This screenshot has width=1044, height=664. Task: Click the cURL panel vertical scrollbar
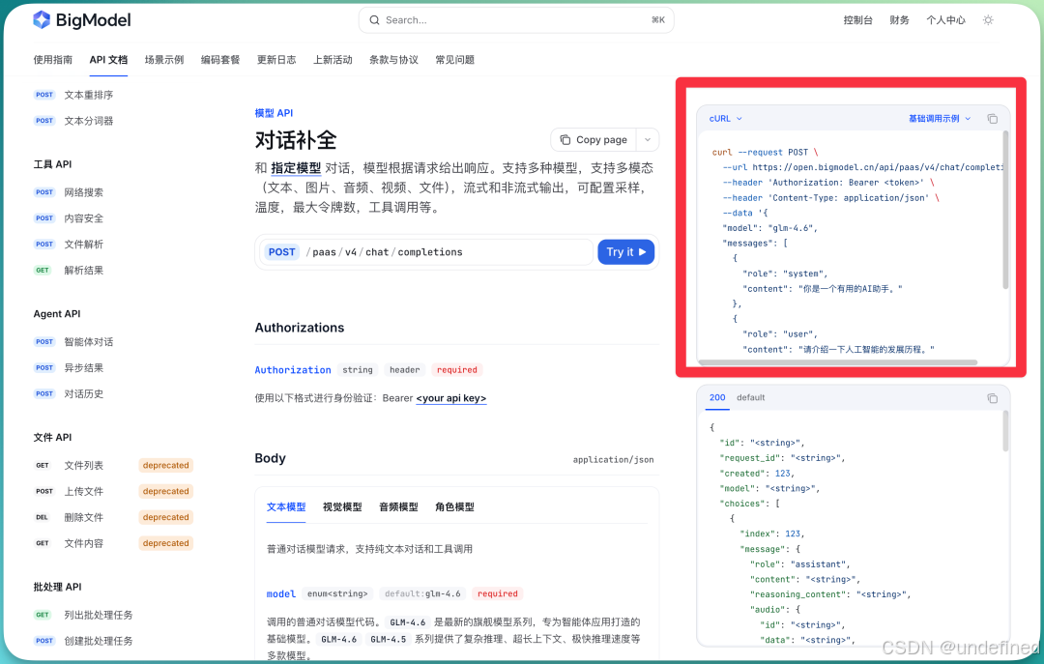1005,210
